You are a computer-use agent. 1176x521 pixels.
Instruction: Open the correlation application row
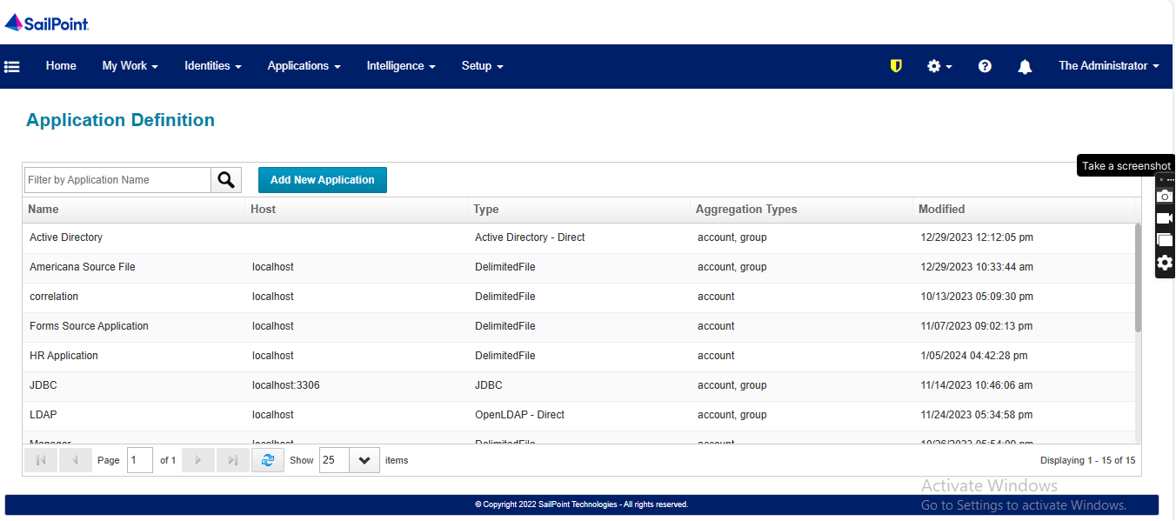[578, 297]
